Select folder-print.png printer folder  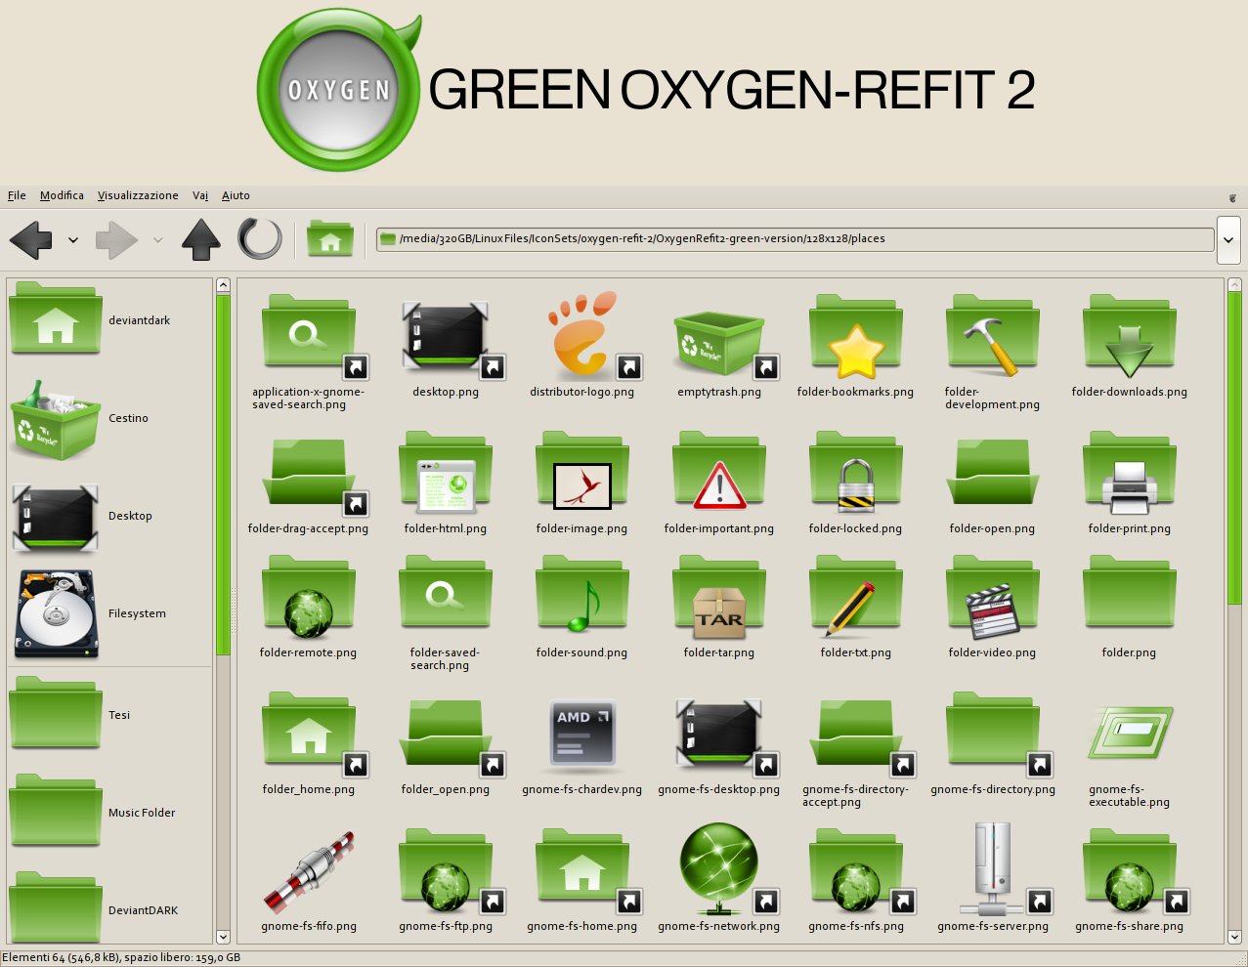click(1130, 474)
